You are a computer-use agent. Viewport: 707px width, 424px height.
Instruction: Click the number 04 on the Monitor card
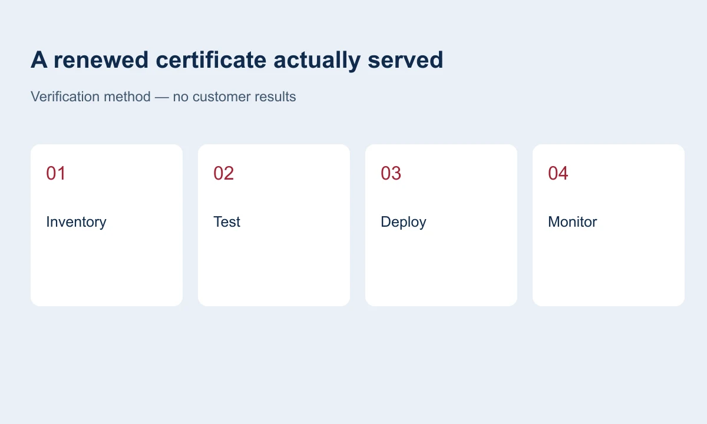click(x=558, y=173)
